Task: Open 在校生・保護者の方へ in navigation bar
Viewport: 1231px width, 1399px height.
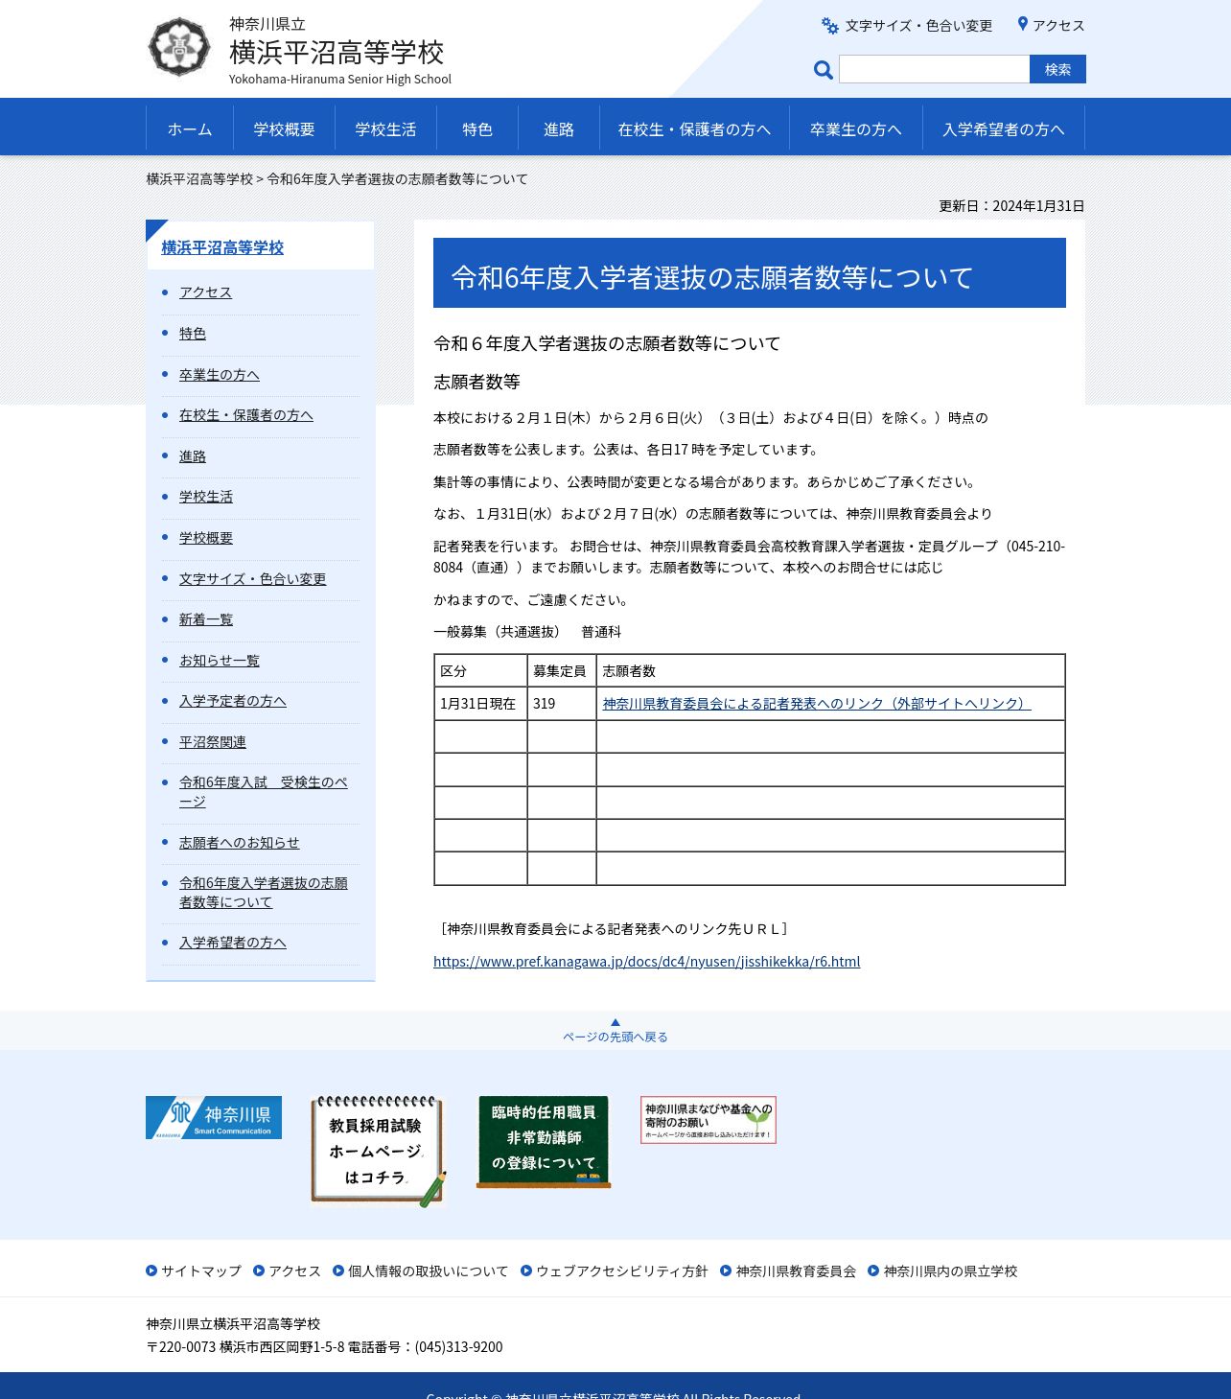Action: click(x=694, y=129)
